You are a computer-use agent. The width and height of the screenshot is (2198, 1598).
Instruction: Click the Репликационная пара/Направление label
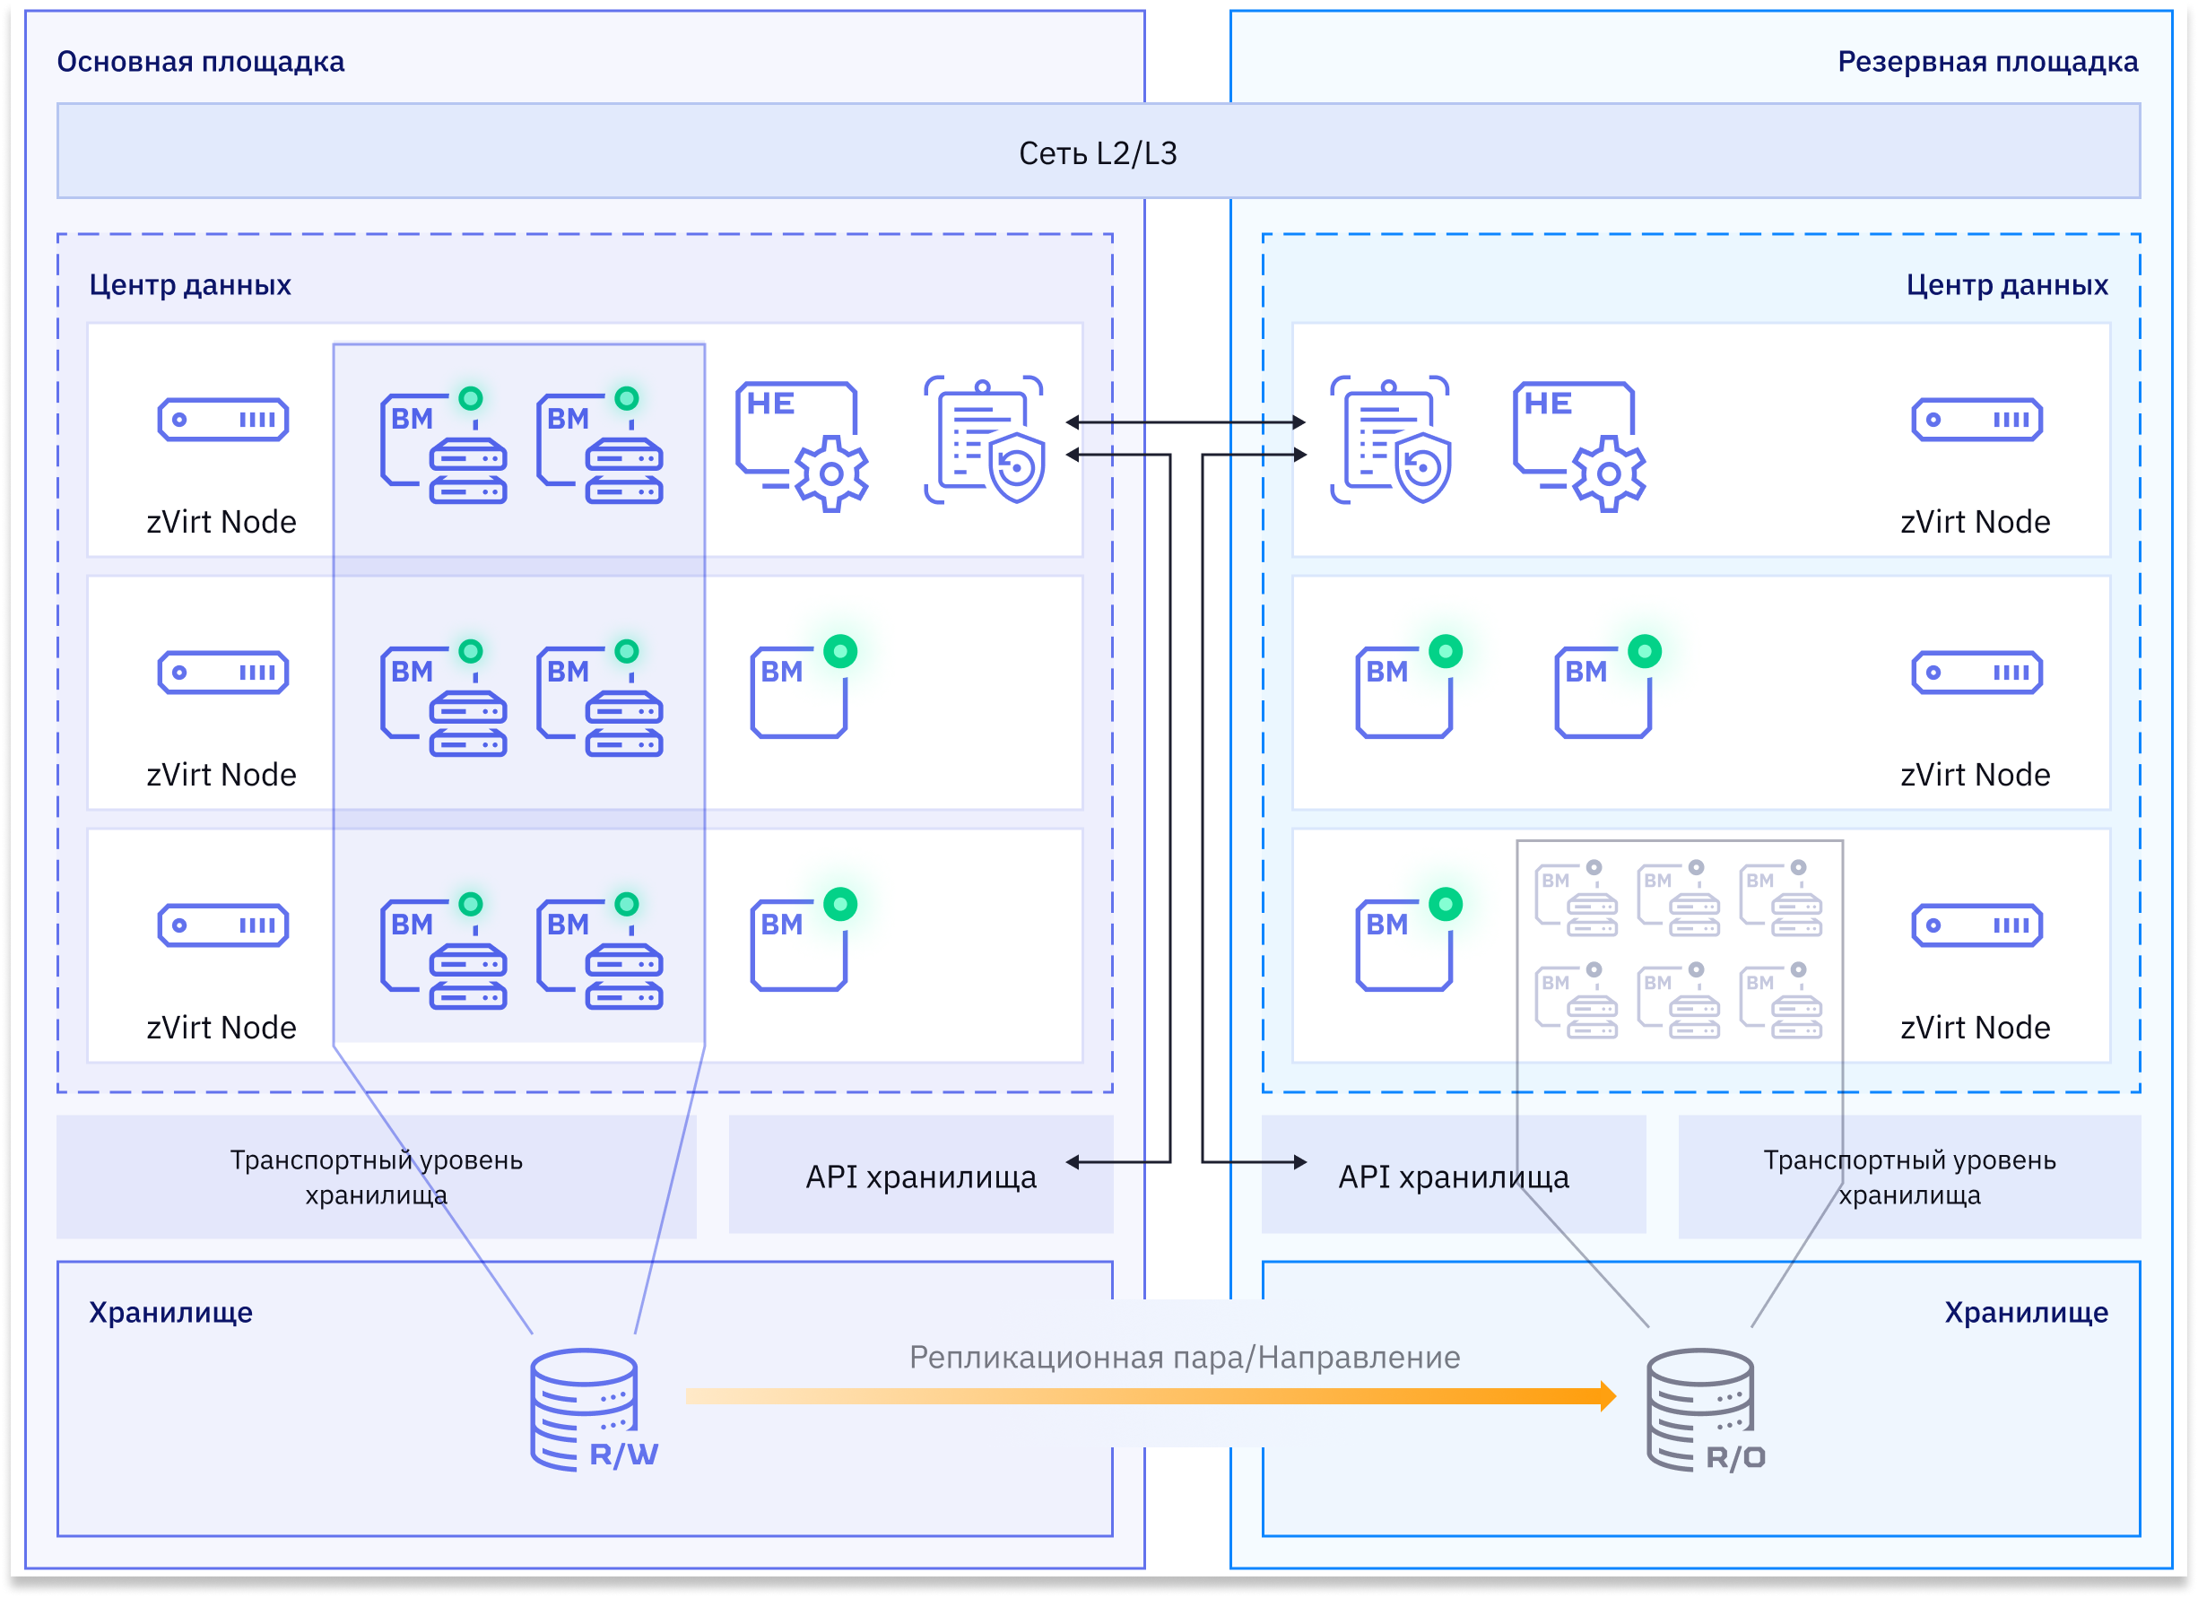1185,1357
